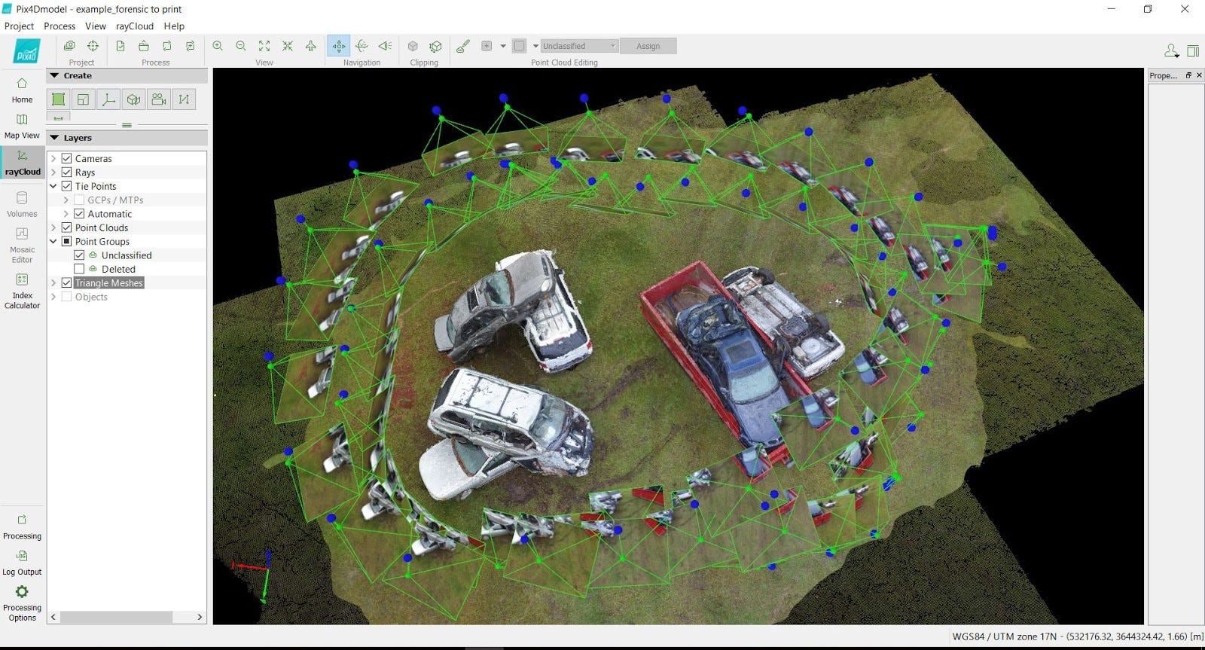Screen dimensions: 1205x650
Task: Expand the Rays tree node
Action: (53, 172)
